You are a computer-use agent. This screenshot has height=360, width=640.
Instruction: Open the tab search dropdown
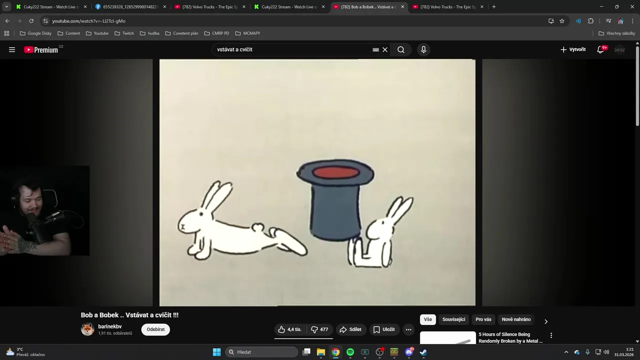click(6, 7)
